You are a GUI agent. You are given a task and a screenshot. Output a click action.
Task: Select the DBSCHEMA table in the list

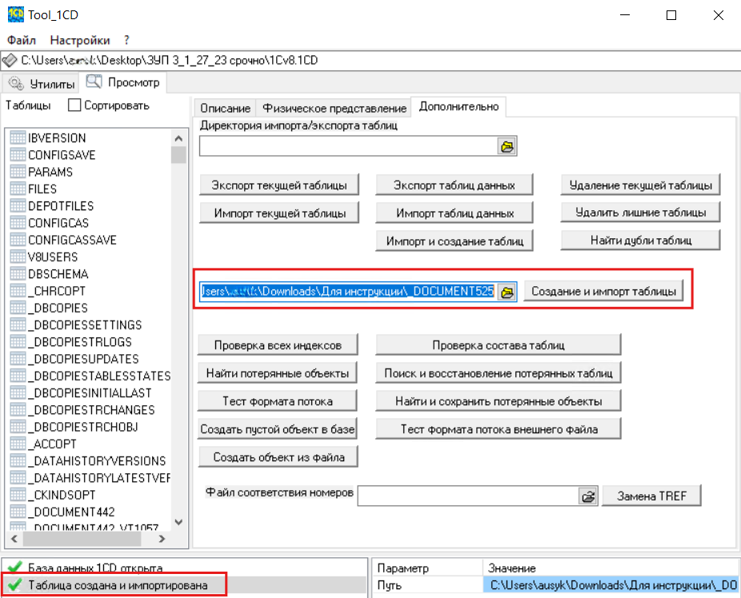point(58,273)
